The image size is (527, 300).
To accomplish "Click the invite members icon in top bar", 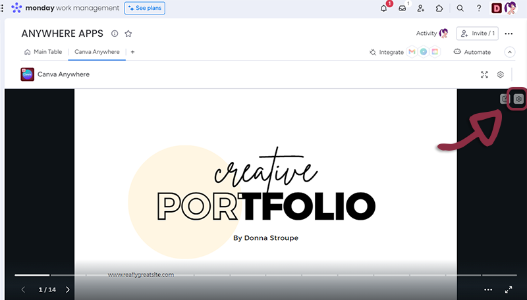I will (421, 9).
